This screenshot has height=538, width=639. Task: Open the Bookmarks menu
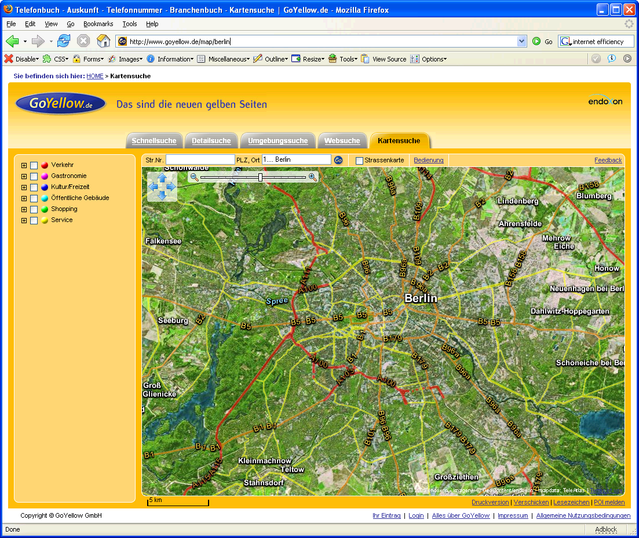point(98,24)
